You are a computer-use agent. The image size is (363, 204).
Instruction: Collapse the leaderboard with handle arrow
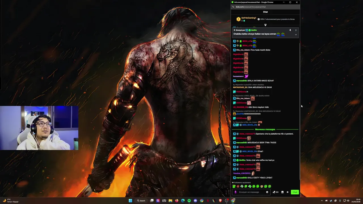pyautogui.click(x=265, y=25)
